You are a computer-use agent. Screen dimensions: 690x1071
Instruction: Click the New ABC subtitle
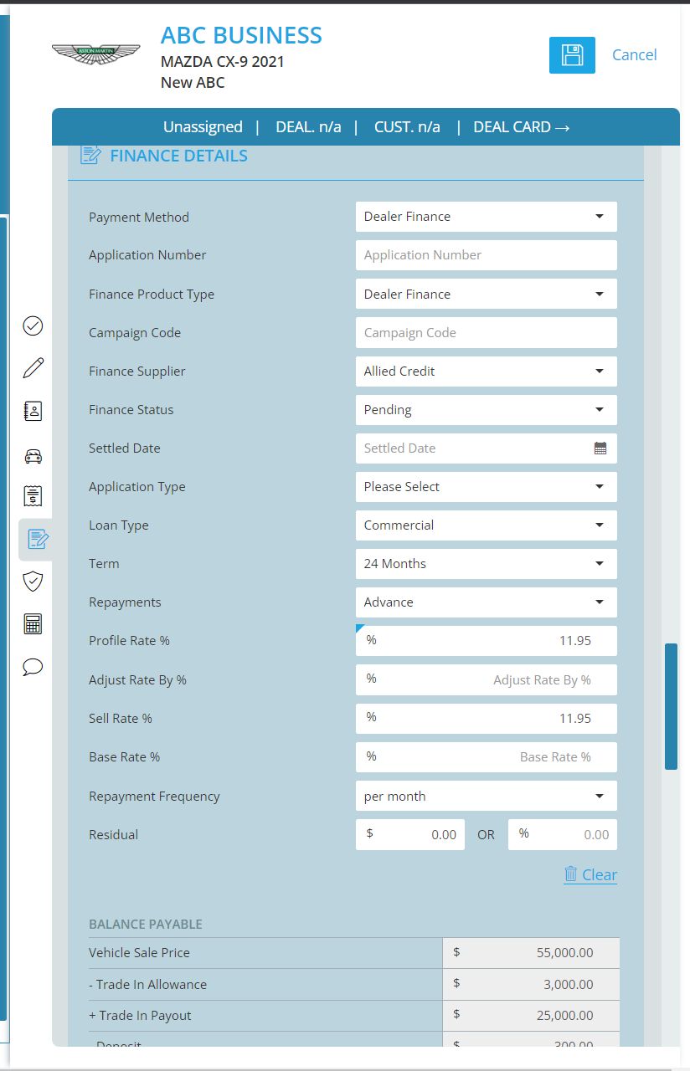[x=193, y=83]
